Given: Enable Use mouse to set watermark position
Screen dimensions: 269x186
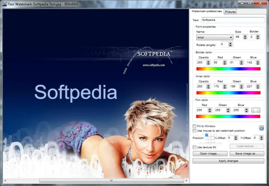Looking at the screenshot, I should point(194,131).
